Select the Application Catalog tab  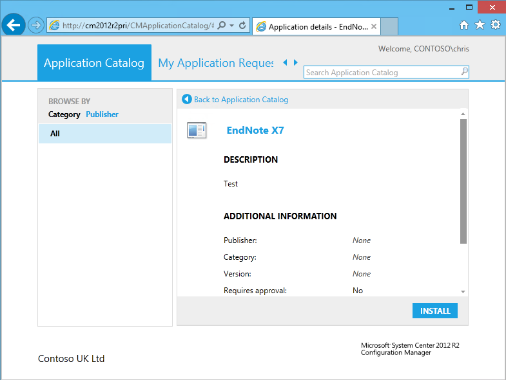94,62
